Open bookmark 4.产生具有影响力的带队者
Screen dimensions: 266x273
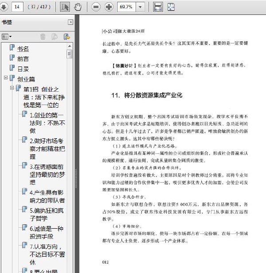47,197
